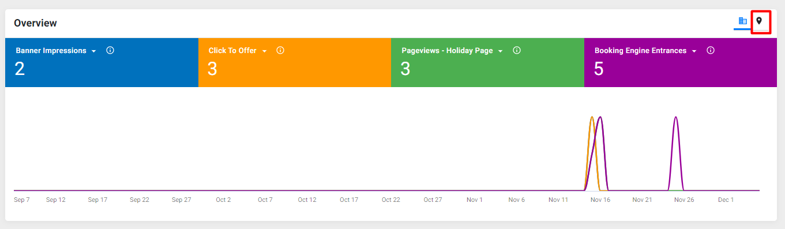Switch to the location pin view

759,21
